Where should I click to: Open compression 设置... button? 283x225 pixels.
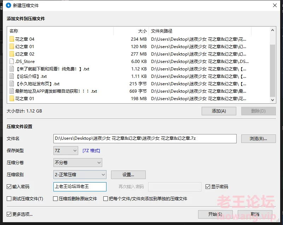click(128, 175)
